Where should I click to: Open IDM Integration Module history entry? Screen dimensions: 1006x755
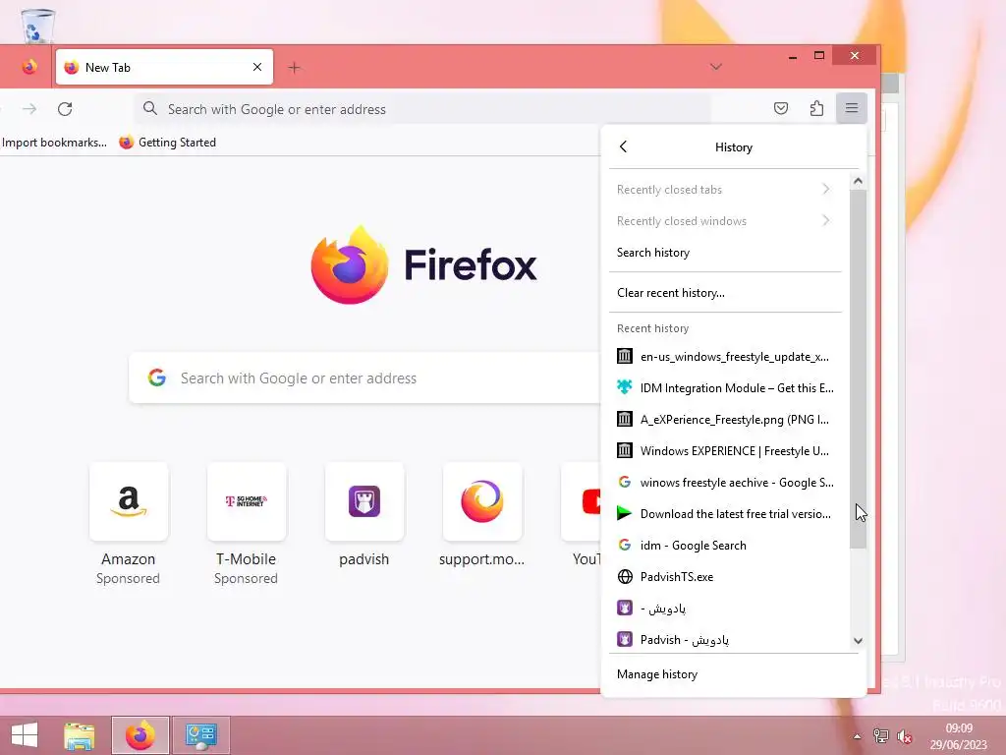pyautogui.click(x=724, y=387)
